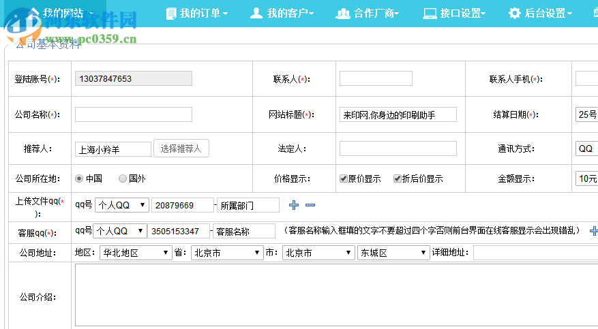Click the 公司介绍 text area
This screenshot has width=598, height=329.
click(x=336, y=295)
